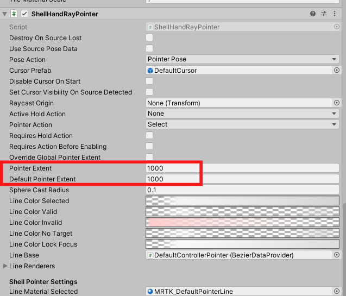The image size is (346, 296).
Task: Open object picker for Line Material Selected
Action: click(337, 291)
